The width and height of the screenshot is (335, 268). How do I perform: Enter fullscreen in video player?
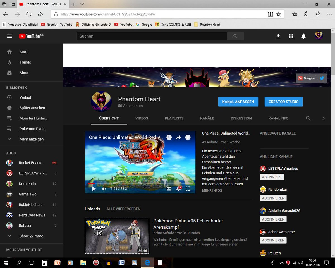click(188, 189)
